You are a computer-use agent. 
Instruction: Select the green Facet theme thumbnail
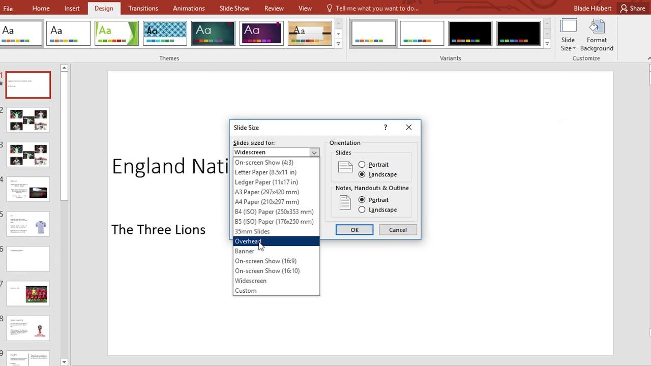coord(116,33)
